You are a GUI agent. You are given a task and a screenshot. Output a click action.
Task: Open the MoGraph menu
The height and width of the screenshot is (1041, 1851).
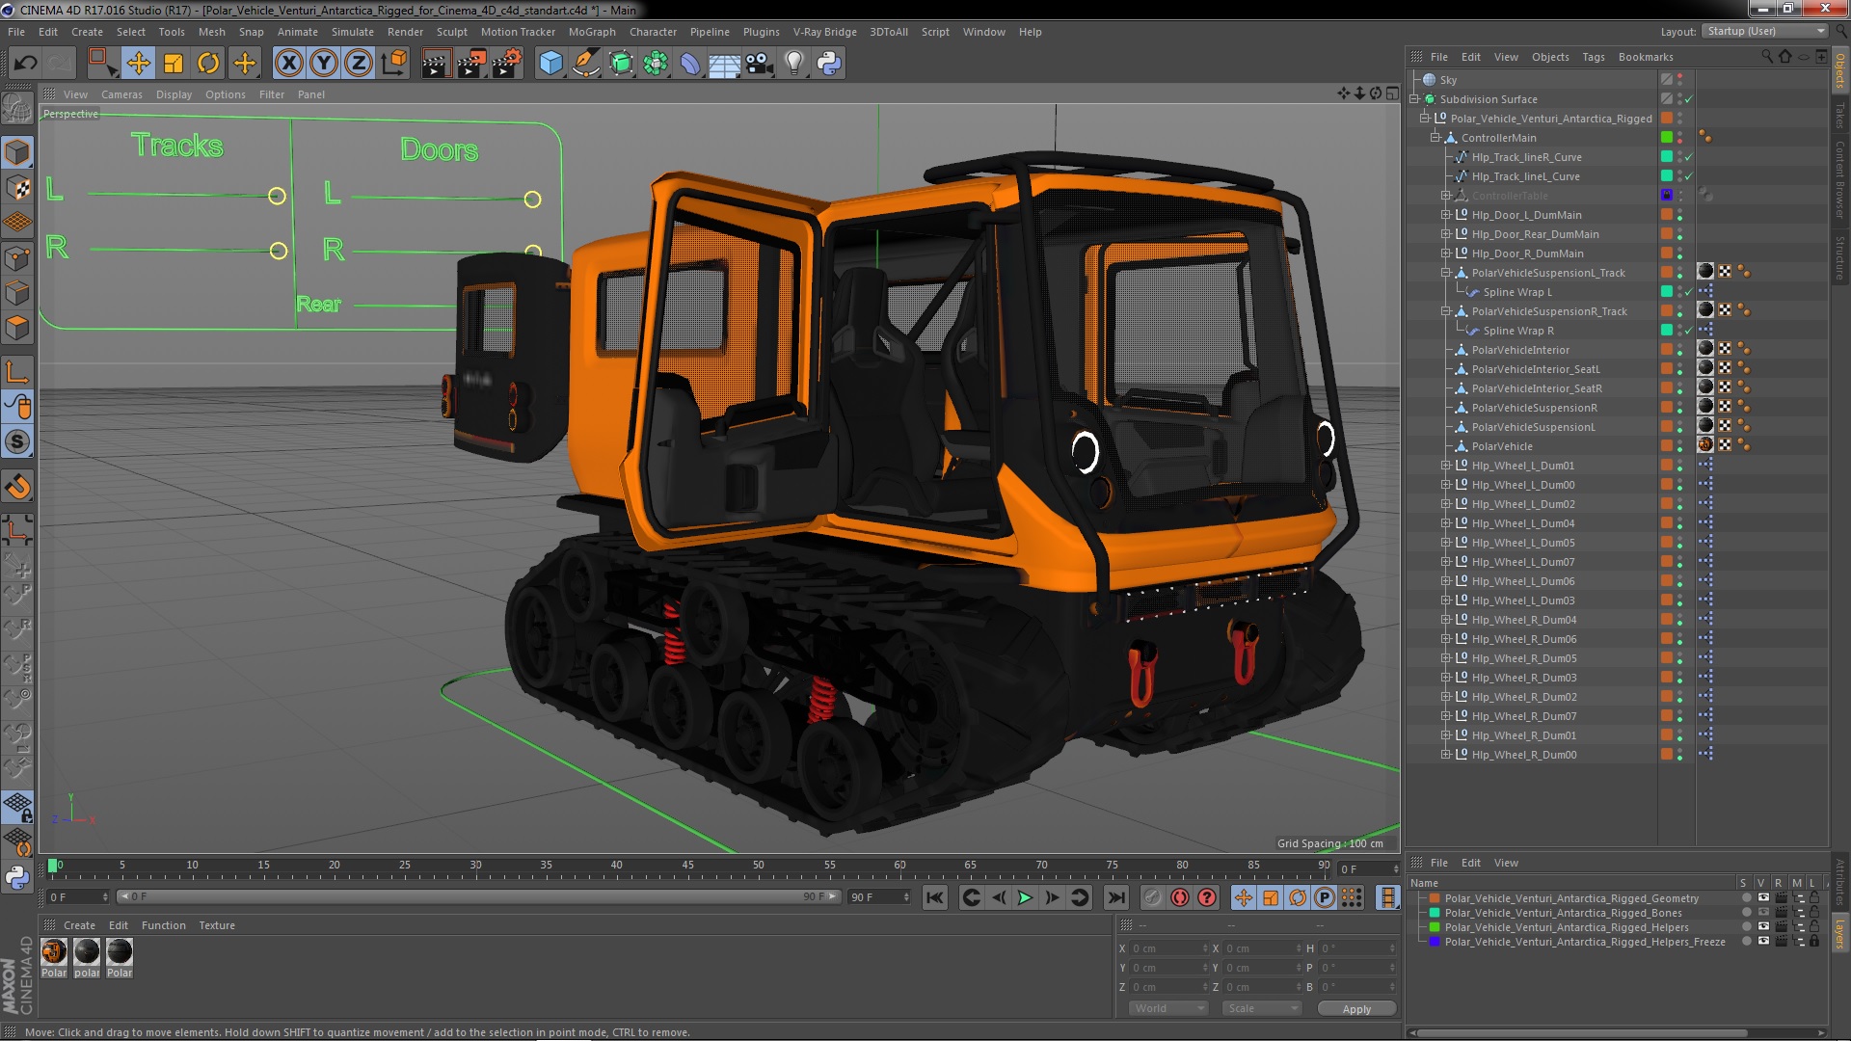[x=591, y=32]
